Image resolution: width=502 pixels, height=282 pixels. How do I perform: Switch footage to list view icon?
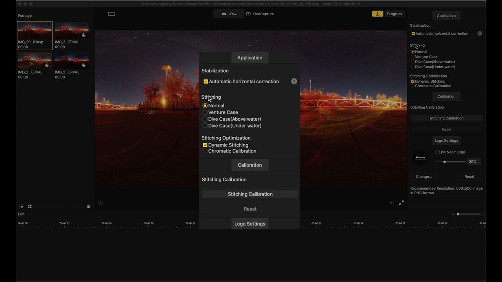coord(22,206)
